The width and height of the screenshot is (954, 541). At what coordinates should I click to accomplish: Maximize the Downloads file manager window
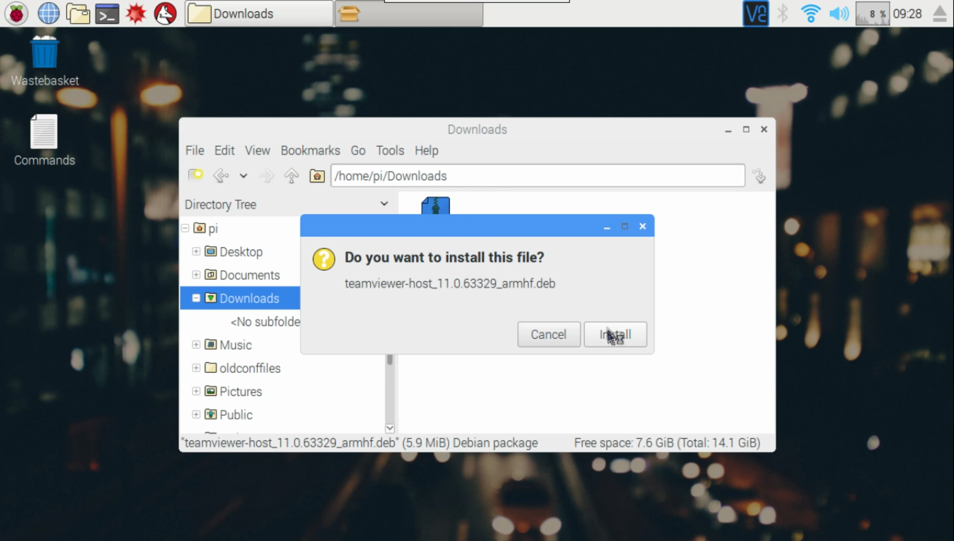(x=746, y=130)
